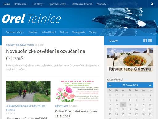Open Kalendář akcí menu item

48,32
